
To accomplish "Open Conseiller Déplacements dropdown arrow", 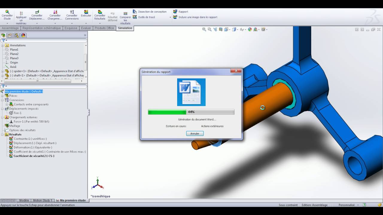I will click(x=37, y=23).
